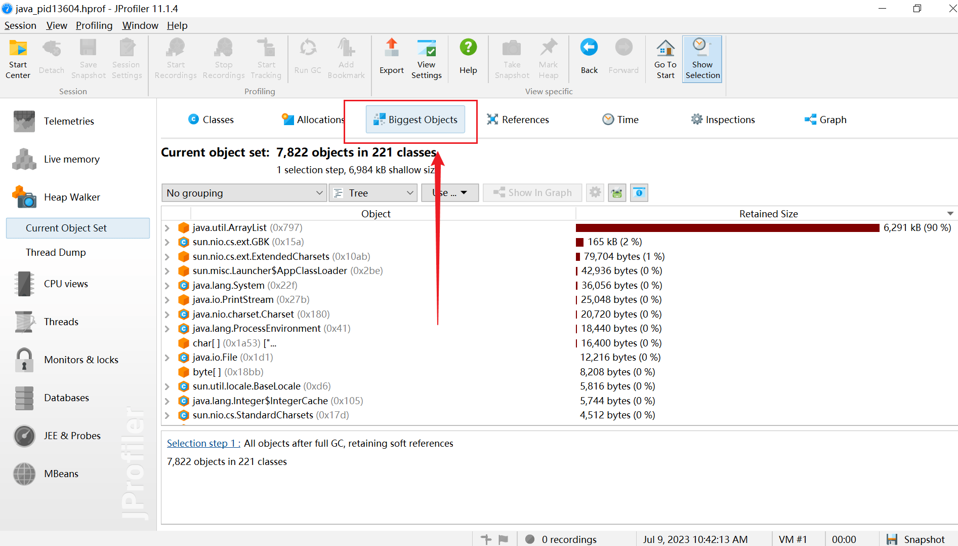Viewport: 958px width, 546px height.
Task: Open the No grouping dropdown
Action: pos(244,193)
